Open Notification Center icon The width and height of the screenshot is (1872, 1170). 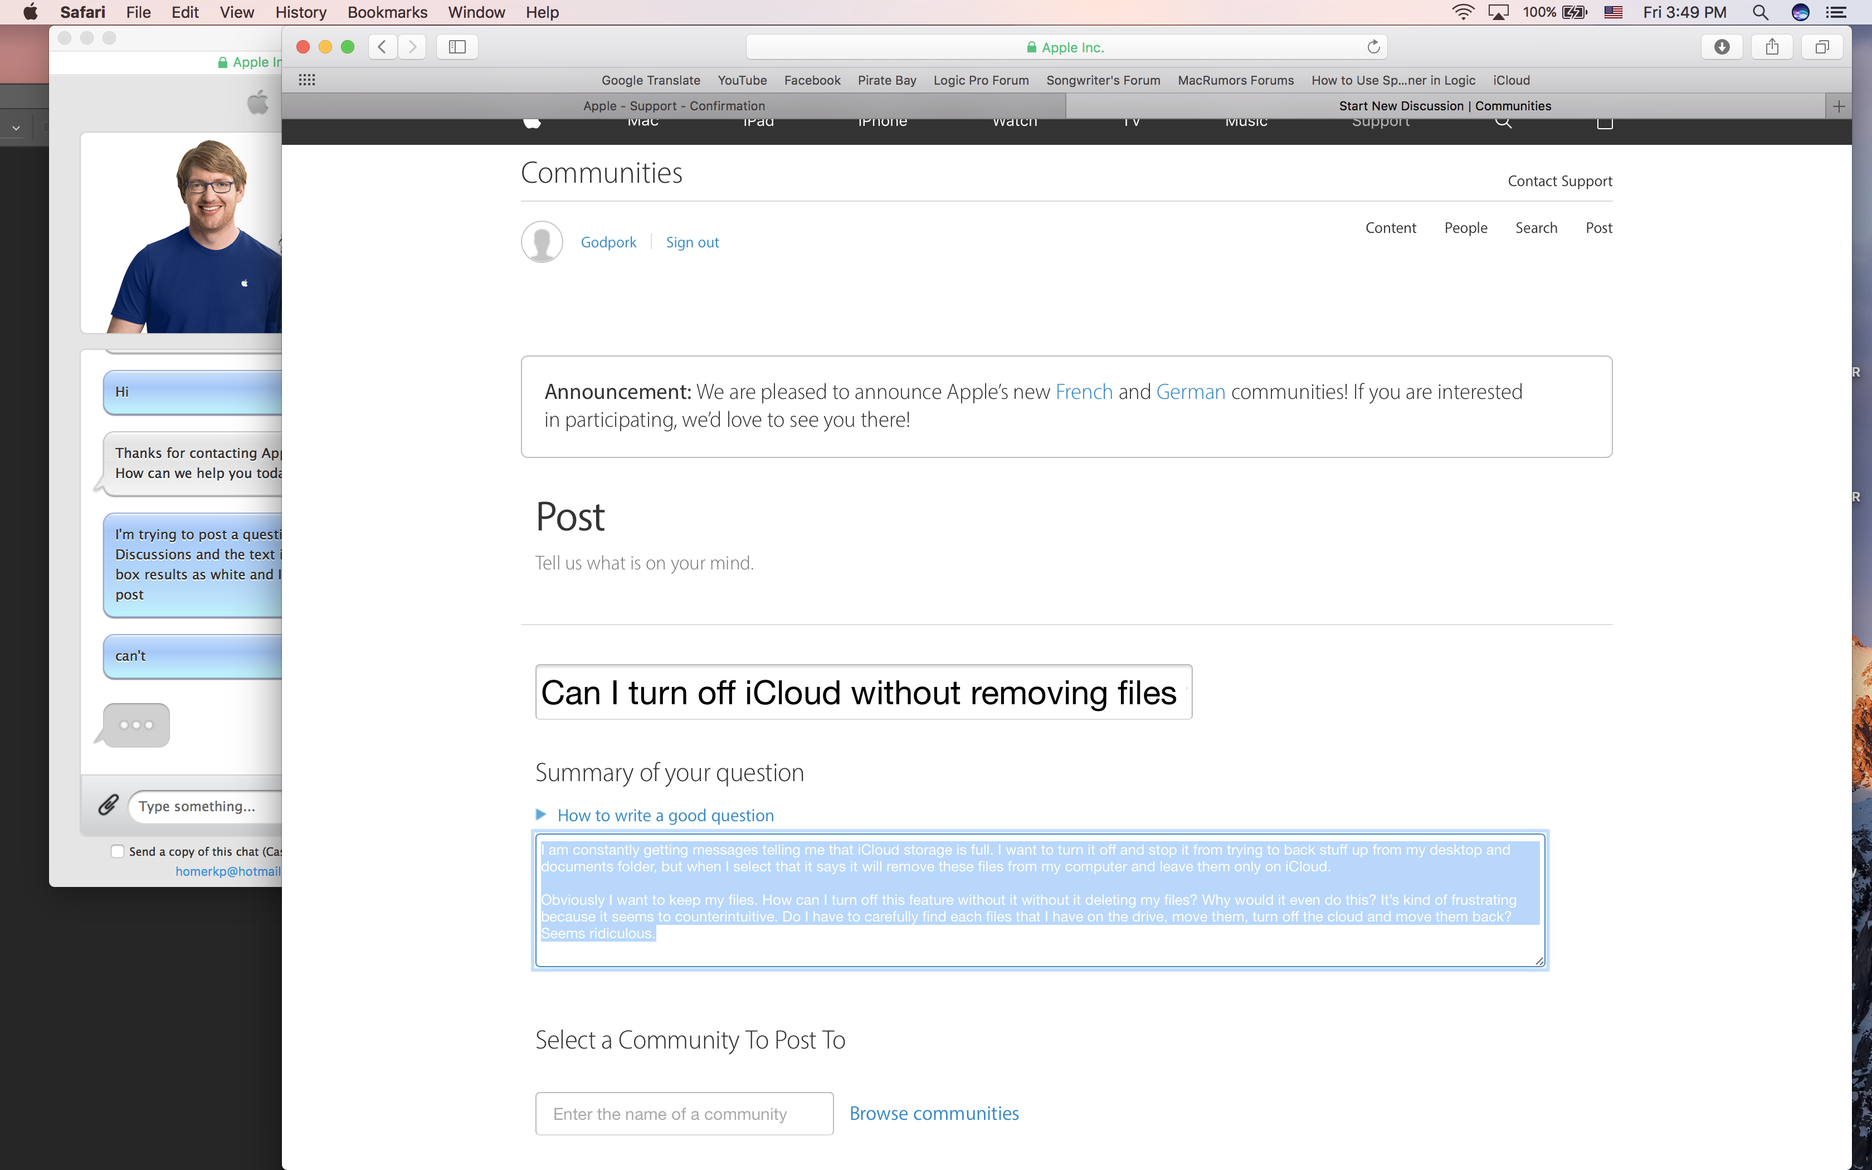1836,12
